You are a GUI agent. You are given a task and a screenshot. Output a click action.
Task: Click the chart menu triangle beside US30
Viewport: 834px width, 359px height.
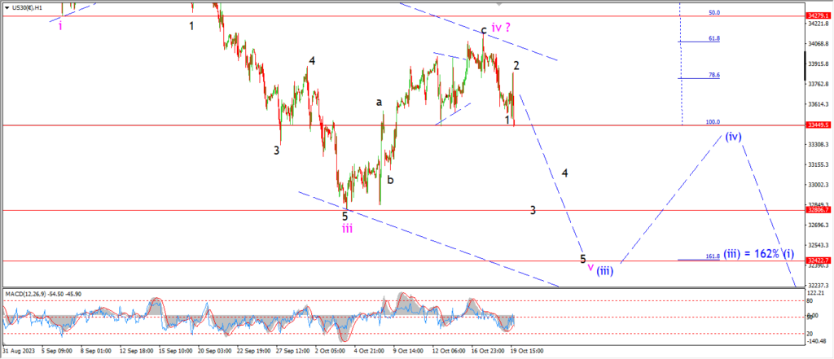pyautogui.click(x=5, y=7)
